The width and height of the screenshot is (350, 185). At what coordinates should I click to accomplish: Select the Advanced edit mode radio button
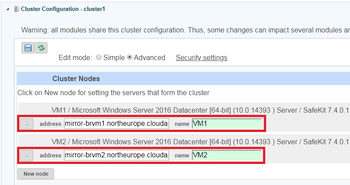(x=130, y=57)
